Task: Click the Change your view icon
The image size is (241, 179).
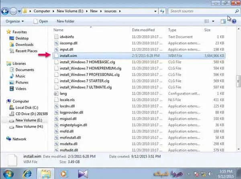Action: coord(206,21)
